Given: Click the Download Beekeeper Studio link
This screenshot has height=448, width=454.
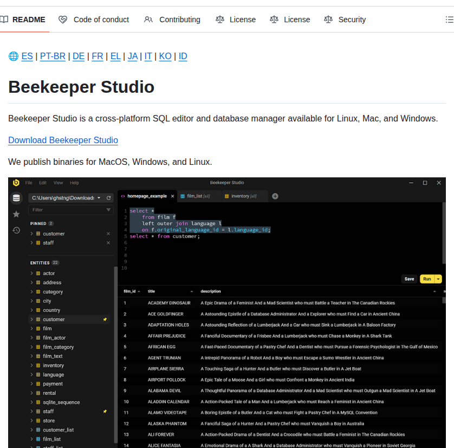Looking at the screenshot, I should [x=63, y=140].
